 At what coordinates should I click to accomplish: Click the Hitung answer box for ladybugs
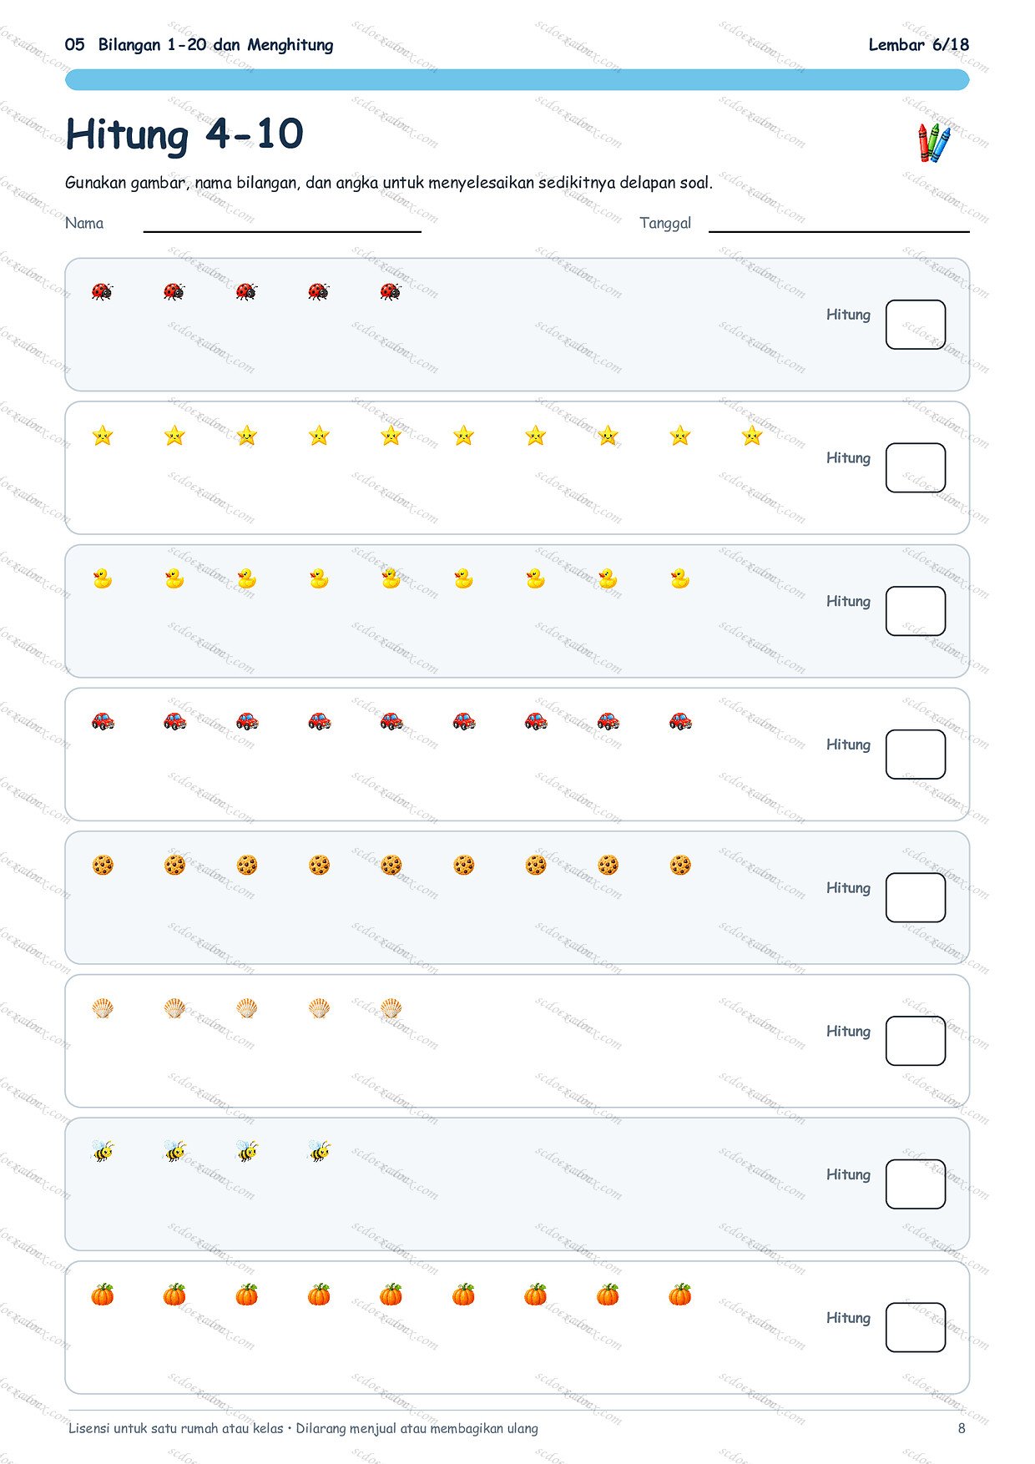(915, 325)
